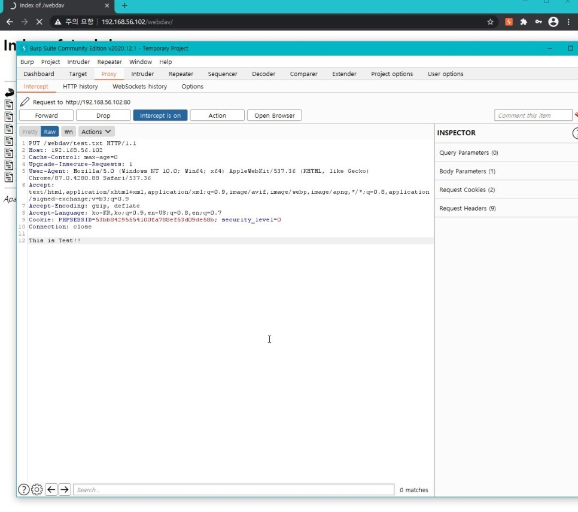Click the Open Browser button

click(274, 115)
